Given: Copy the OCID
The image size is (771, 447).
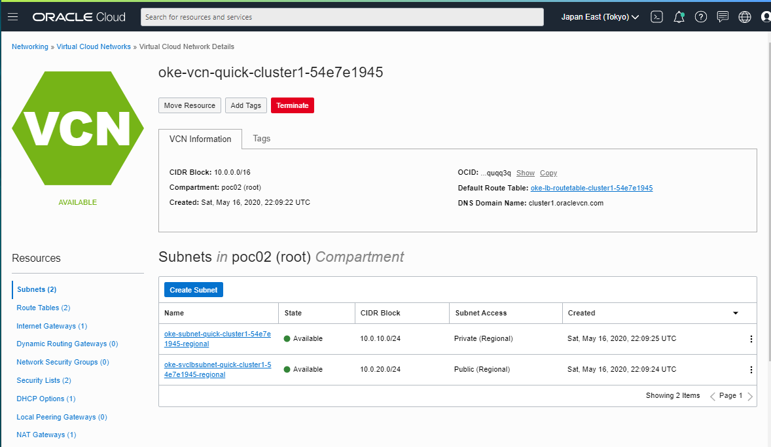Looking at the screenshot, I should (548, 173).
